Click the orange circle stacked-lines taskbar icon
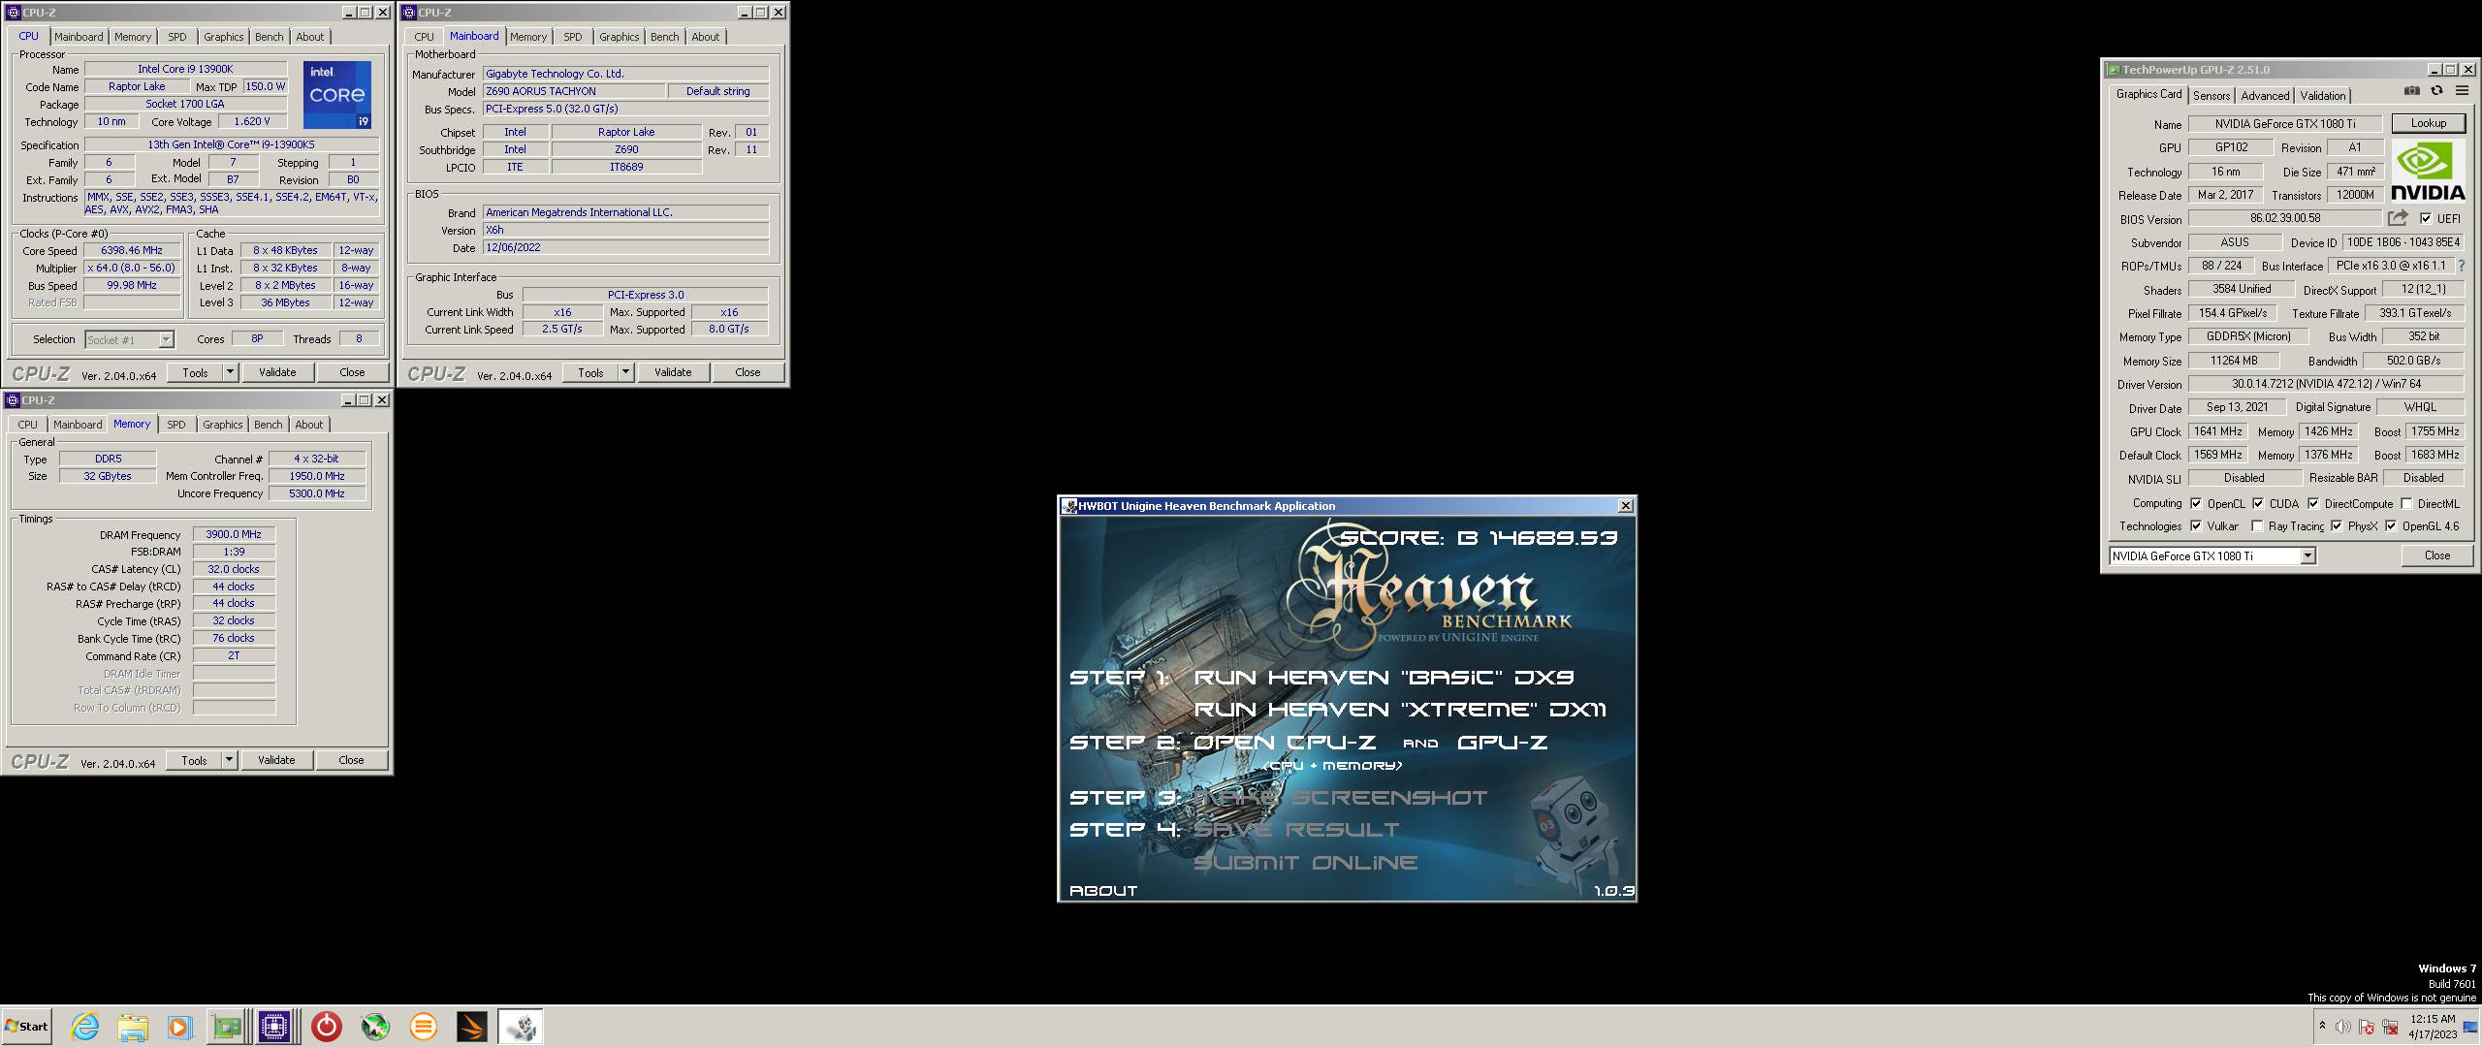Viewport: 2482px width, 1047px height. click(424, 1027)
